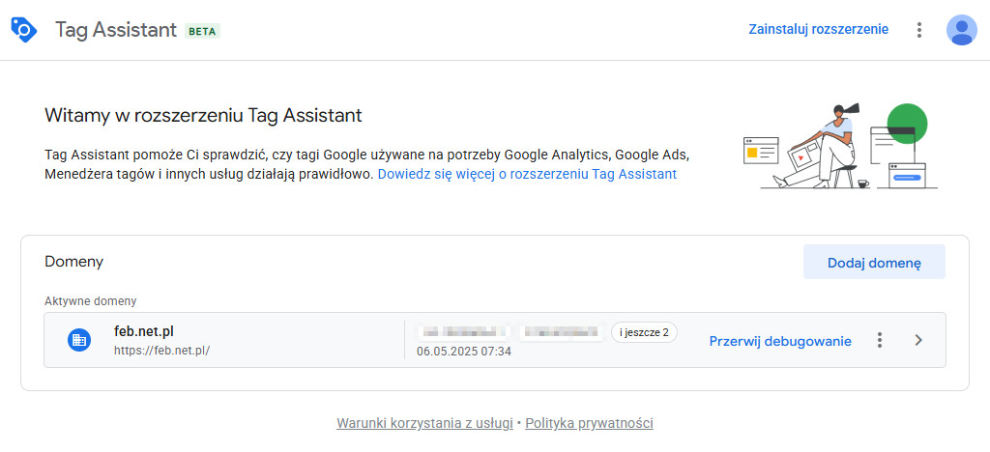This screenshot has height=452, width=990.
Task: Click the feb.net.pl domain building icon
Action: click(79, 340)
